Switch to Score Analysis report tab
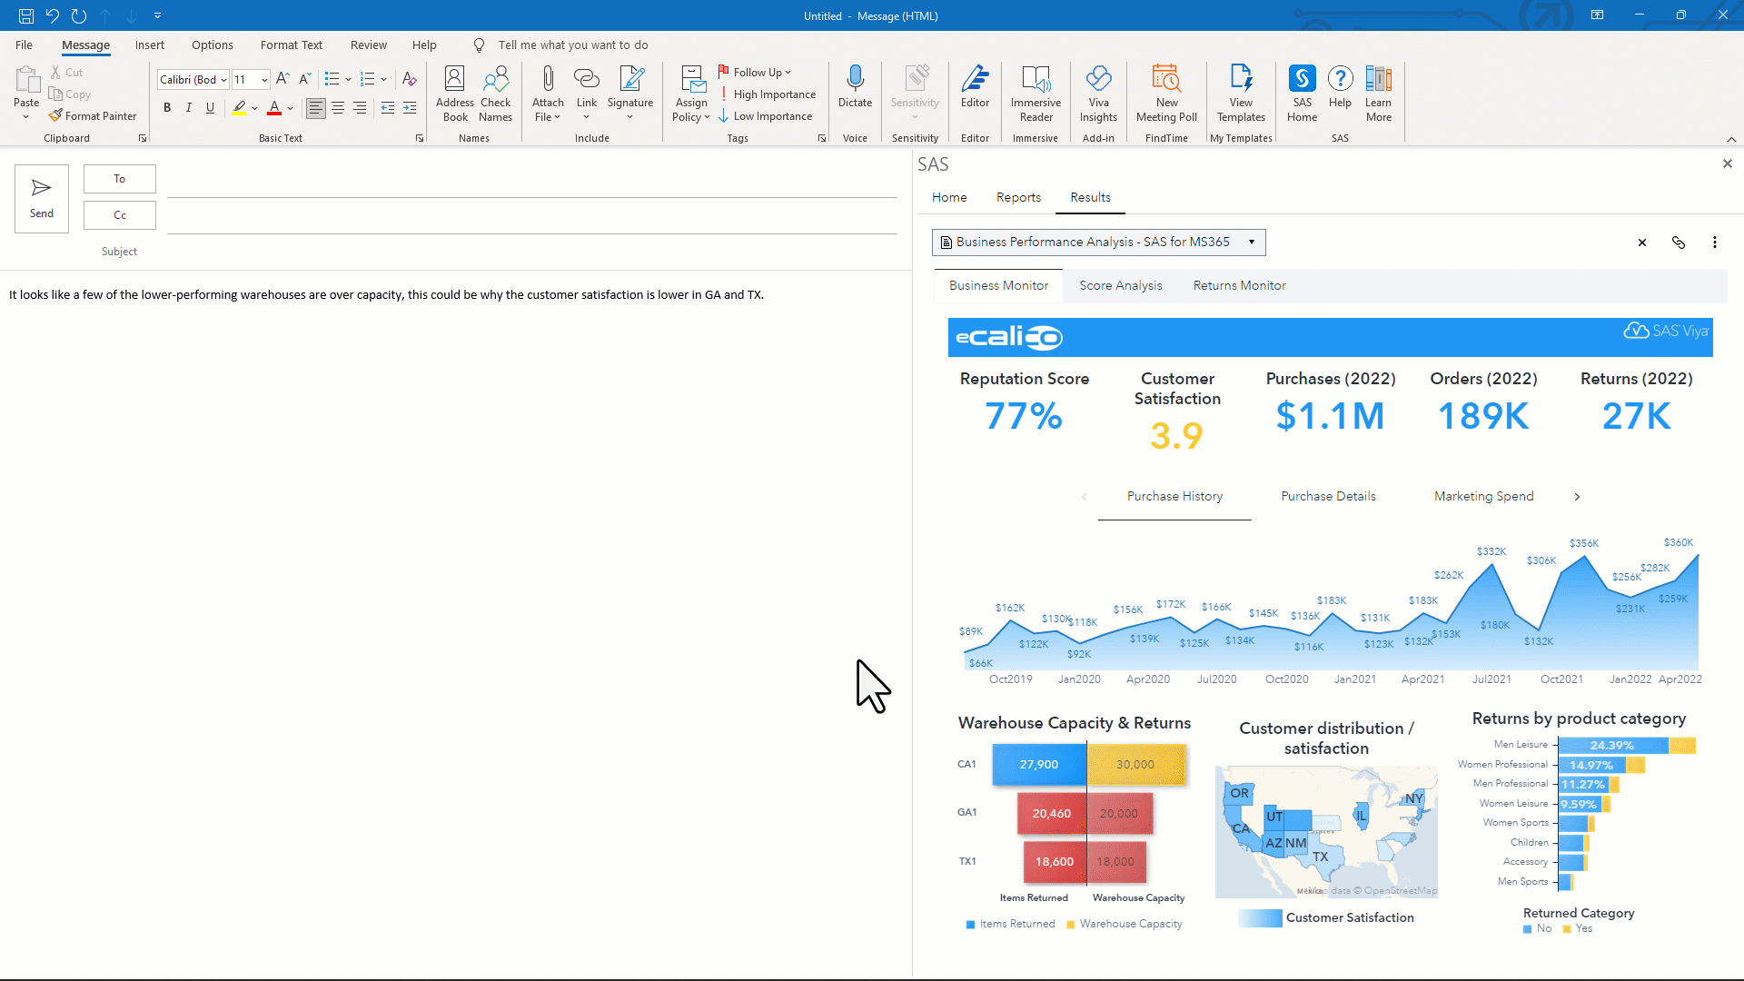The image size is (1744, 981). tap(1120, 285)
